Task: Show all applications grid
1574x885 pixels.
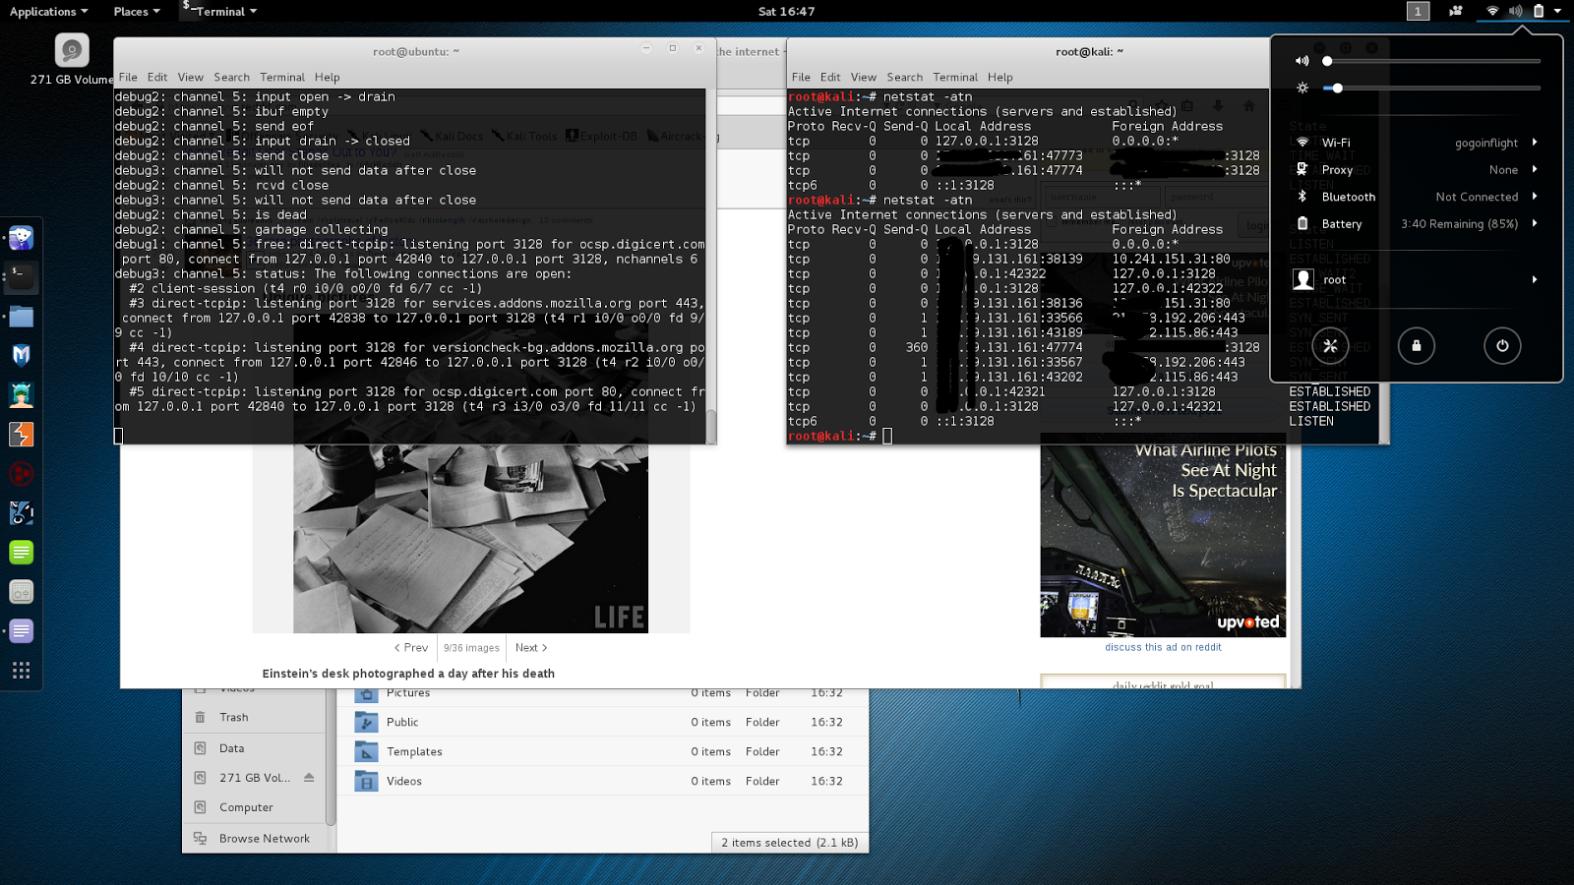Action: coord(22,671)
